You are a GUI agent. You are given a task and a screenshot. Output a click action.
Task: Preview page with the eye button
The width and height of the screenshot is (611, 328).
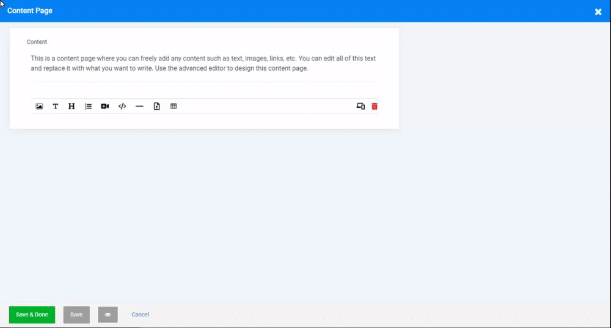pyautogui.click(x=108, y=315)
